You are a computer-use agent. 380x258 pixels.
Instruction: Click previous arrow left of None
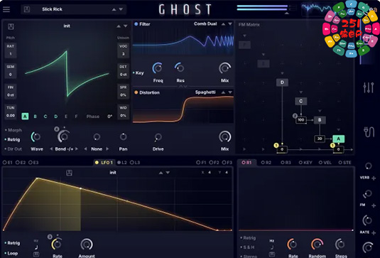point(85,149)
